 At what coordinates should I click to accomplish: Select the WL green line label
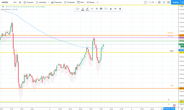click(169, 104)
